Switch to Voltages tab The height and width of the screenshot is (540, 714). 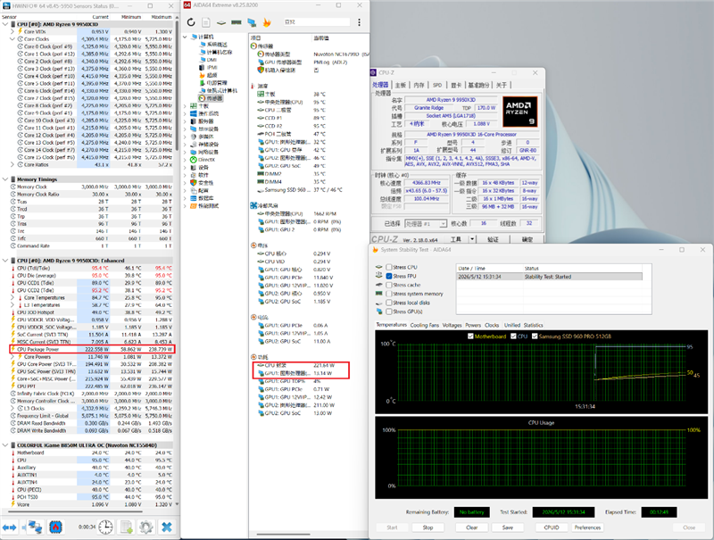pyautogui.click(x=452, y=325)
